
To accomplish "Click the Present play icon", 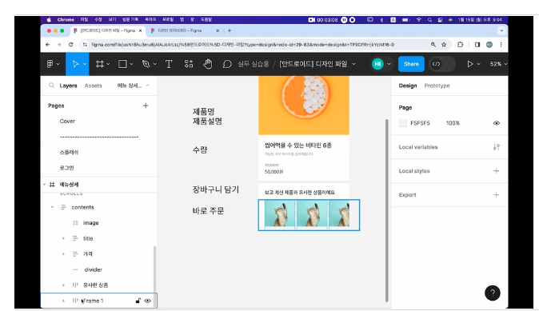I will click(x=469, y=64).
